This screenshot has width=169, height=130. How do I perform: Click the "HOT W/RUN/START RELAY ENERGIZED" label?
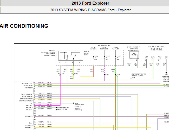(x=104, y=47)
